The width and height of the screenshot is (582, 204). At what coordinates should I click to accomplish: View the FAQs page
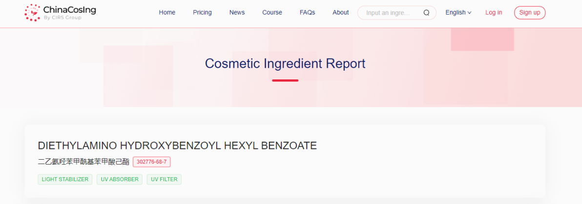point(307,13)
